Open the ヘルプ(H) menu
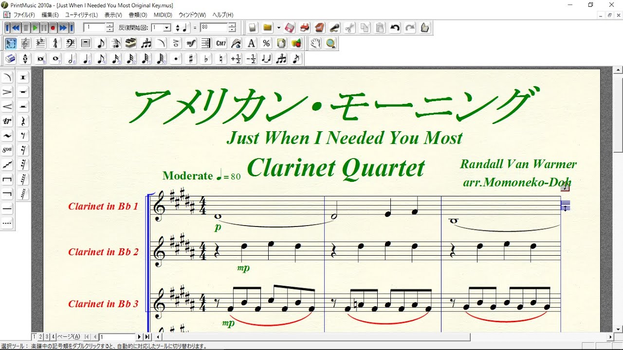 click(223, 15)
